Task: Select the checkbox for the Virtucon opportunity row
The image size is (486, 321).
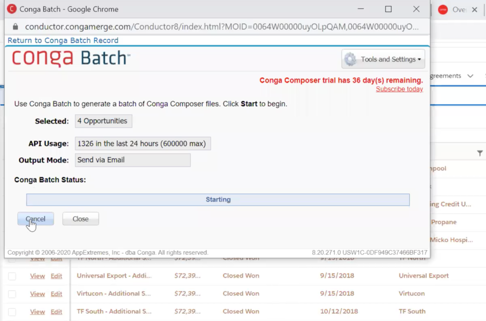Action: click(x=13, y=293)
